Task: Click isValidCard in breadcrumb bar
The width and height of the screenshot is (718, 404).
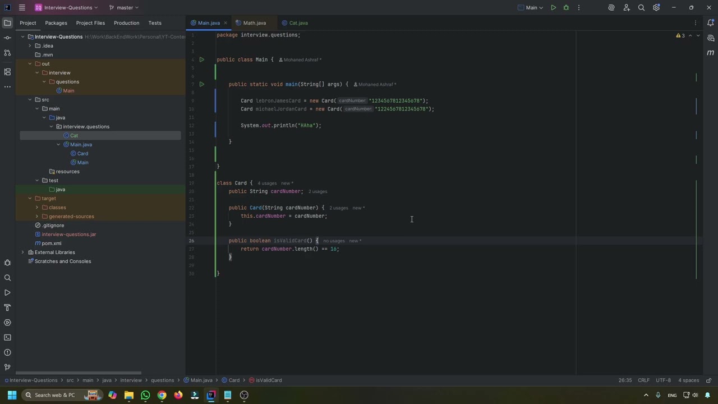Action: click(x=265, y=380)
